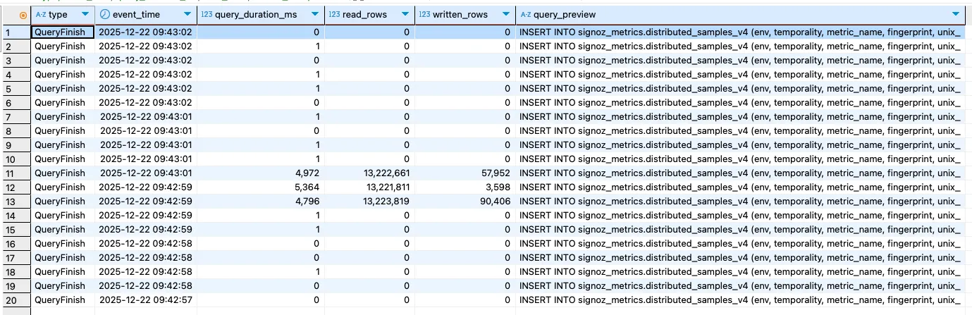Select row number 20 header
This screenshot has width=972, height=315.
[16, 299]
